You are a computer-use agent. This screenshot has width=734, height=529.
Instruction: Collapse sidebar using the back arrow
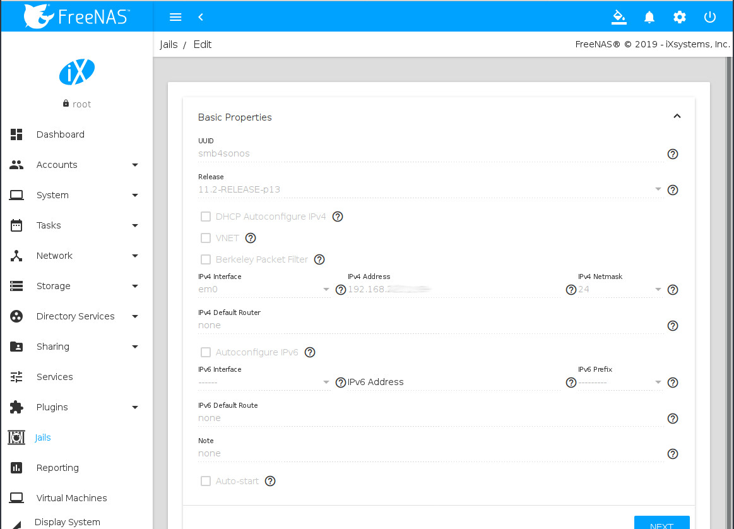[201, 17]
